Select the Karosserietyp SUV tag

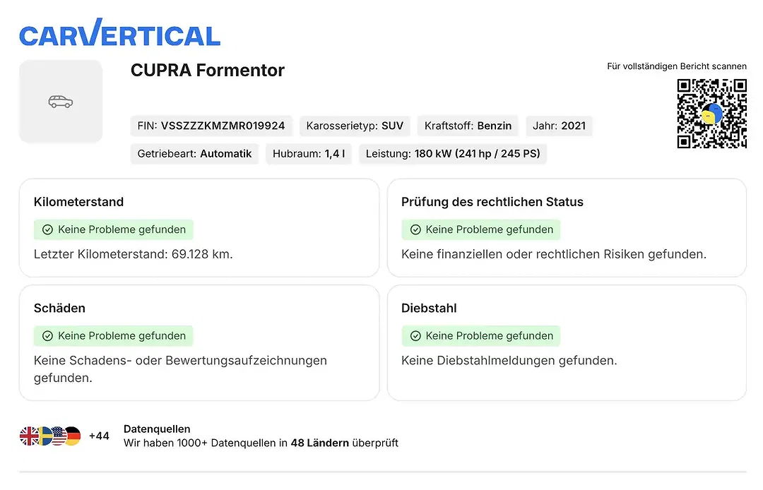(355, 126)
